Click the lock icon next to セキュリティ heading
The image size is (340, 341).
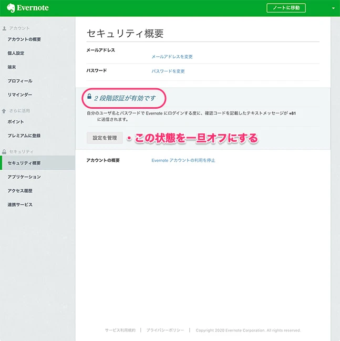[x=5, y=152]
